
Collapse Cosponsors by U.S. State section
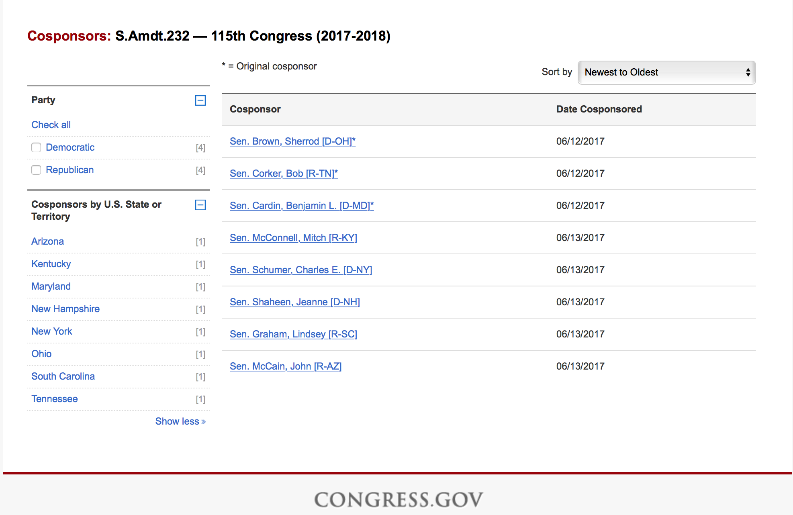point(200,205)
